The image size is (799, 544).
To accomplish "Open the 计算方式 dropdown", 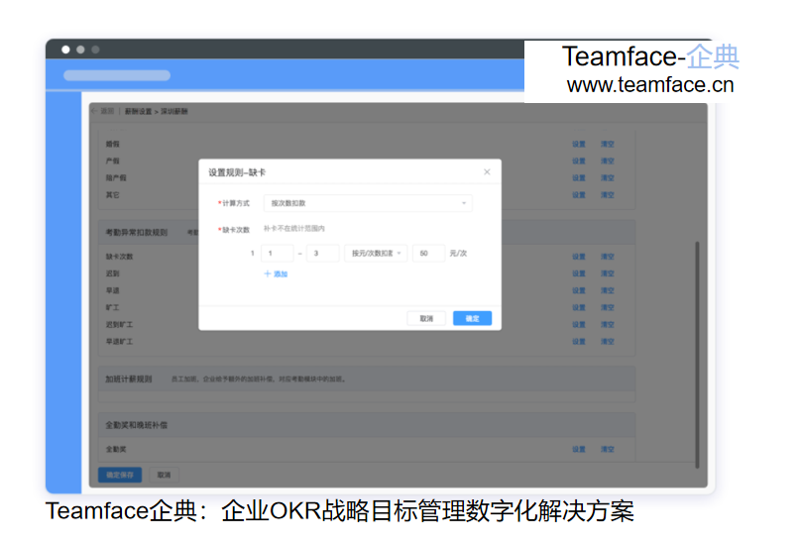I will click(367, 203).
